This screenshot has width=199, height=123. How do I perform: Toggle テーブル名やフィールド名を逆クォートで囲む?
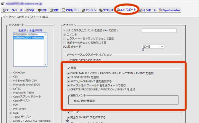[x=68, y=86]
